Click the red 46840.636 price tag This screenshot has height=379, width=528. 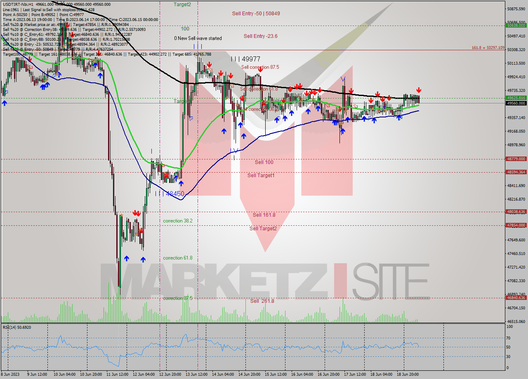click(516, 297)
